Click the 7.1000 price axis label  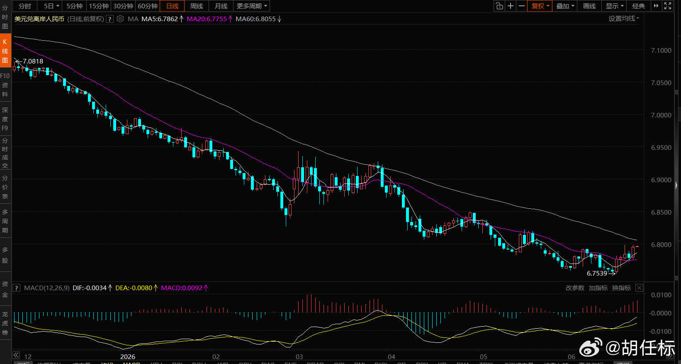661,50
